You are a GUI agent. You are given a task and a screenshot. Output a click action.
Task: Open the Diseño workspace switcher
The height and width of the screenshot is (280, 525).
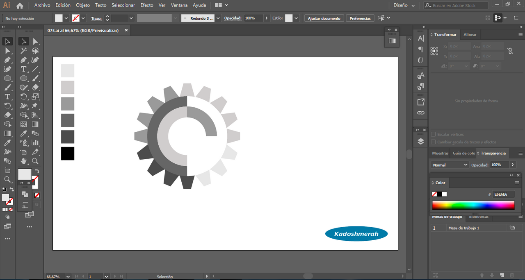click(x=404, y=5)
